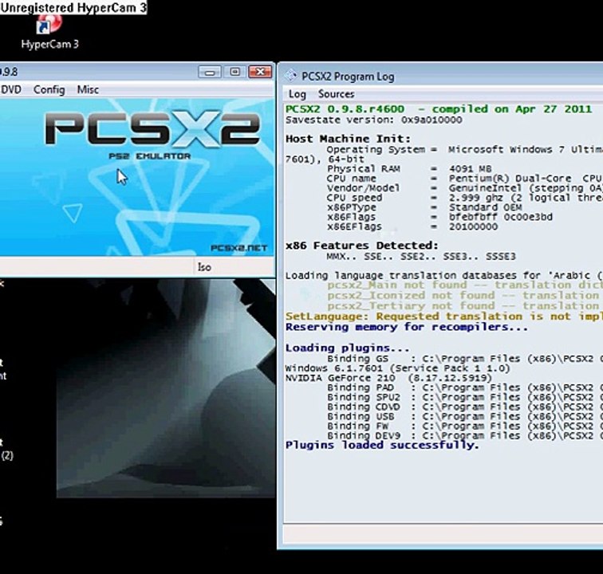603x574 pixels.
Task: Click the PCSX2 Program Log title bar
Action: click(x=440, y=76)
